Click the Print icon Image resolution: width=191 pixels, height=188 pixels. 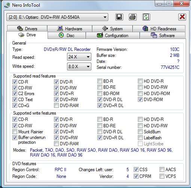[x=133, y=17]
